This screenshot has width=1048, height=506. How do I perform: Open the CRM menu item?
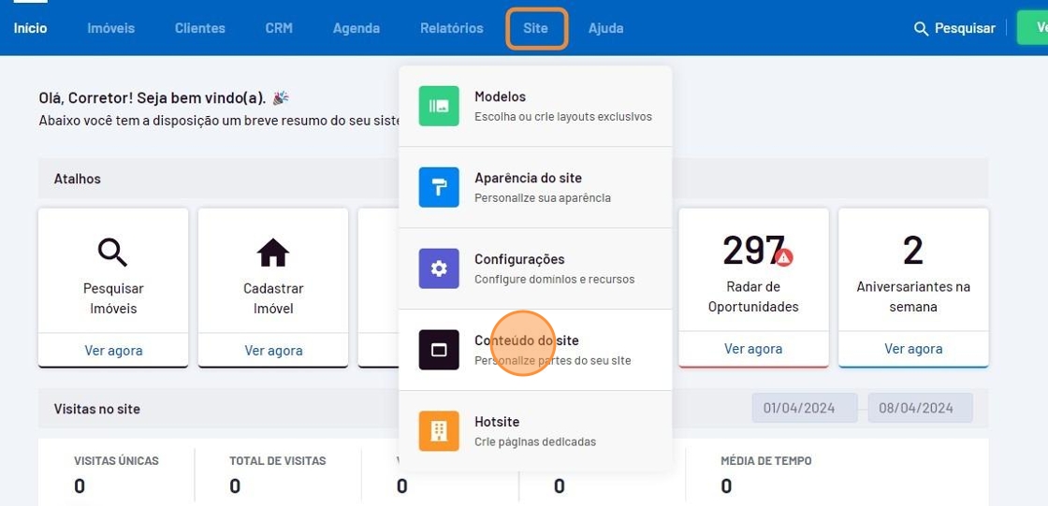[x=279, y=29]
